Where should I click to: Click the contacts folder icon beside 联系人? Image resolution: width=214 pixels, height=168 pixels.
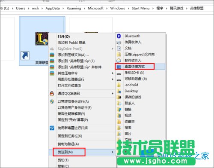pyautogui.click(x=119, y=103)
